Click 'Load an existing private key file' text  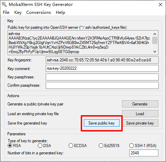(x=33, y=114)
